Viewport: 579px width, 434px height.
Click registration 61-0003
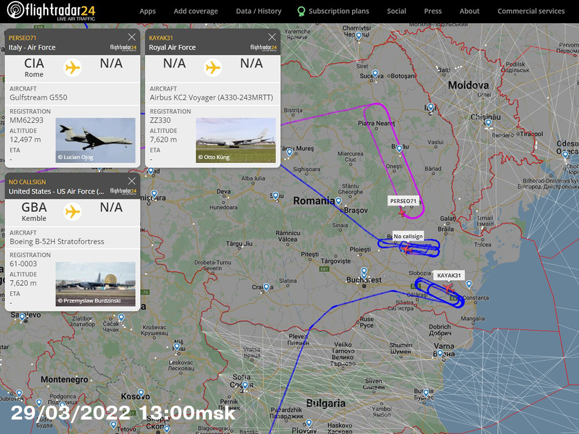pos(23,264)
